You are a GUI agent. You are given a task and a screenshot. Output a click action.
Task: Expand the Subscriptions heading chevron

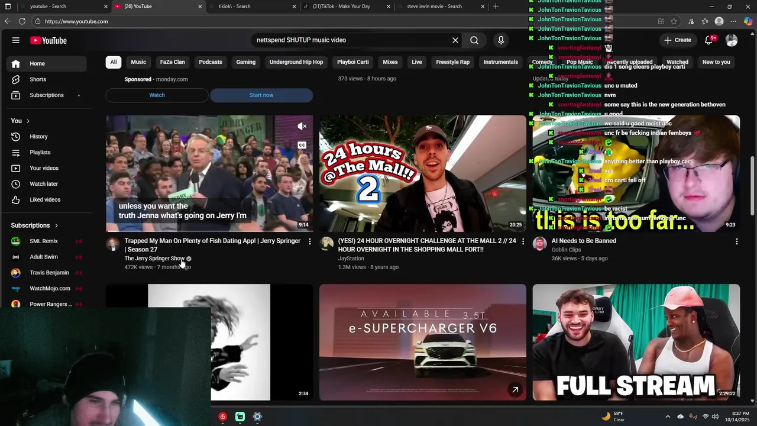click(x=57, y=225)
